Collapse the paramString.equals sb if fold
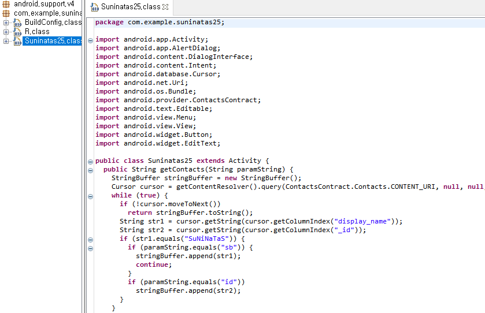 (x=90, y=248)
